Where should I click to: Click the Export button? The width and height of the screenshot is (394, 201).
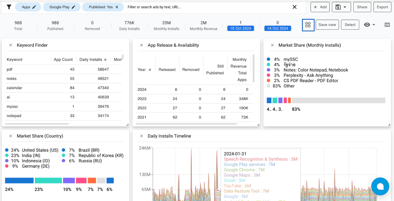(x=382, y=7)
